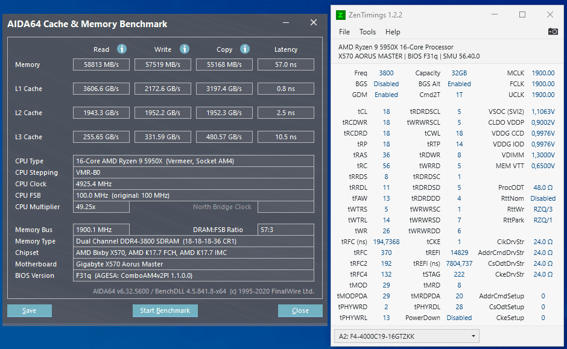This screenshot has width=567, height=349.
Task: Select the Memory Copy field 55168 MB/s
Action: [x=224, y=64]
